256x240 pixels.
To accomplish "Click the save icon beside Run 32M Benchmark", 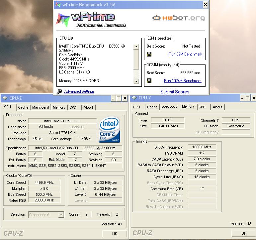I will coord(149,54).
